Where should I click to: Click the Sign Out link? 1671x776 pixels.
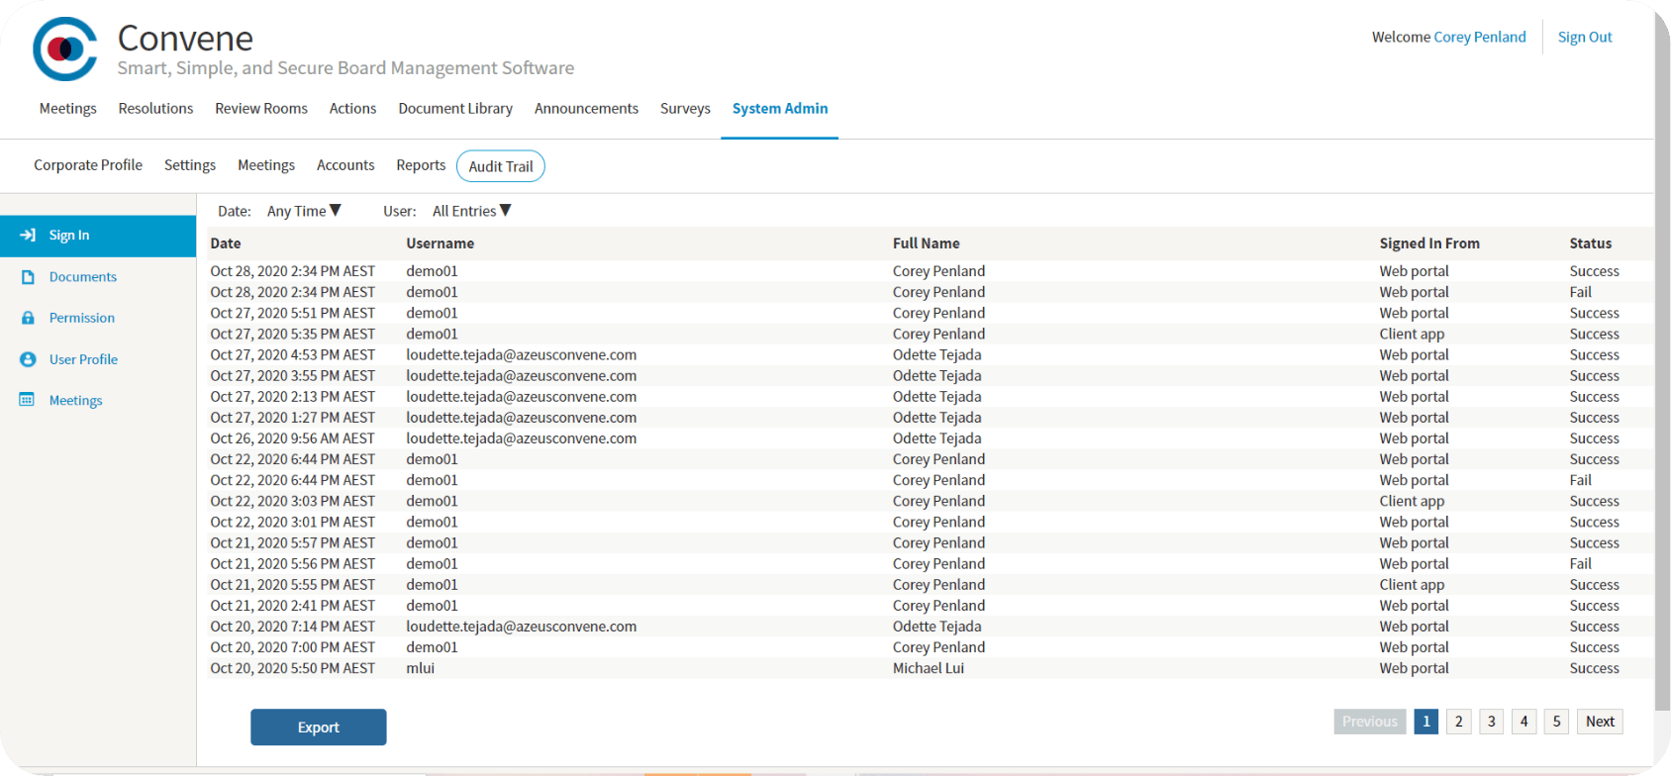1585,38
